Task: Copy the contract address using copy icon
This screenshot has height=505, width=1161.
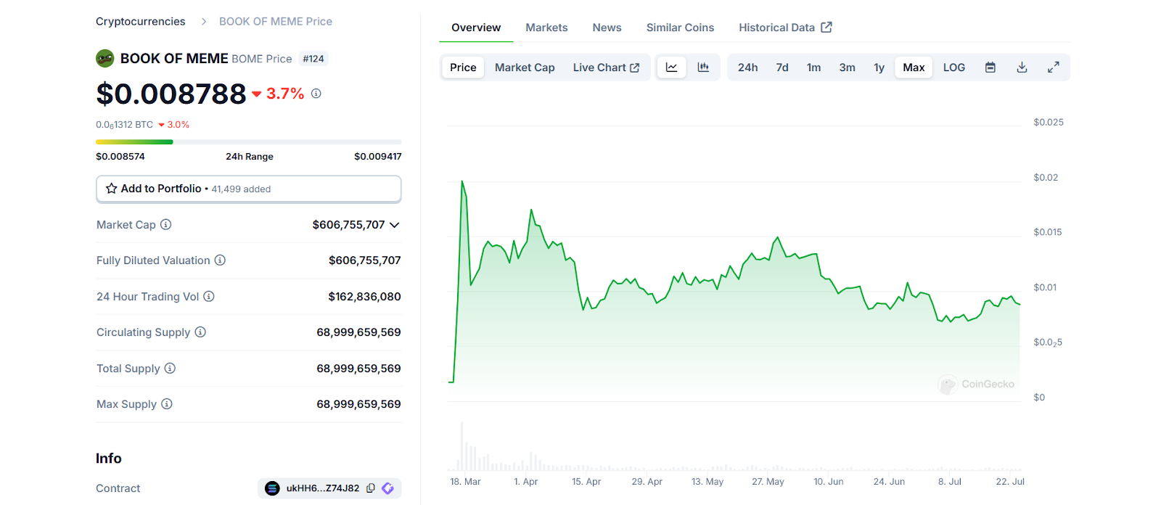Action: [371, 488]
